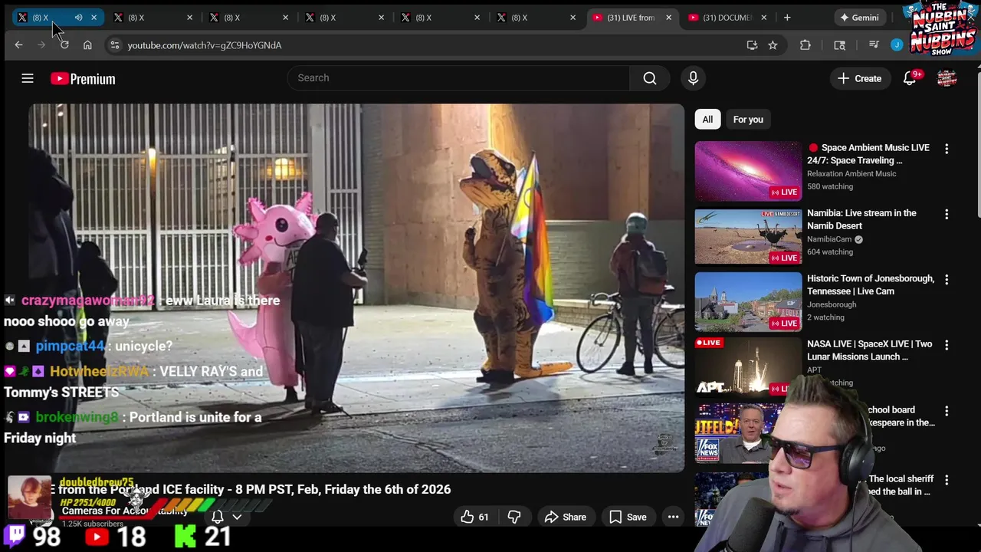Expand subscription notification options chevron
The image size is (981, 552).
(x=237, y=517)
